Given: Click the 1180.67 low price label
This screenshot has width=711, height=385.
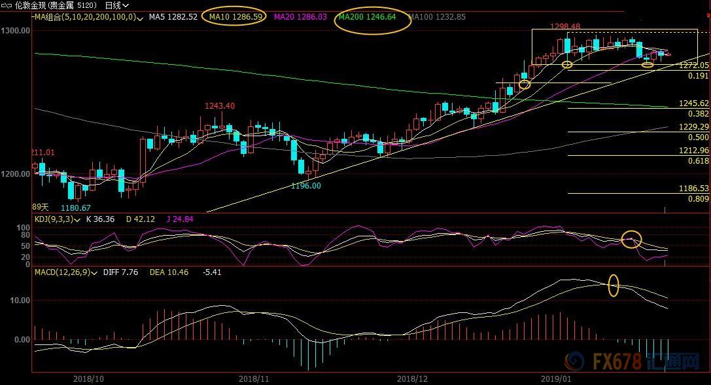Looking at the screenshot, I should tap(76, 208).
